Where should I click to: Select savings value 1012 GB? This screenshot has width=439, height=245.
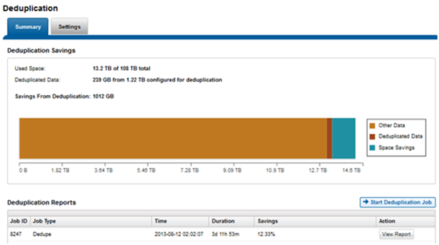click(103, 96)
